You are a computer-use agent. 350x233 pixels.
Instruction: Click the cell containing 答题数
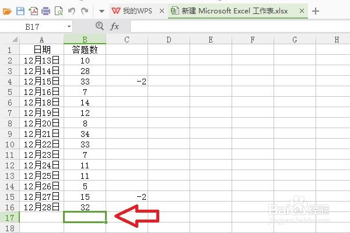(85, 50)
